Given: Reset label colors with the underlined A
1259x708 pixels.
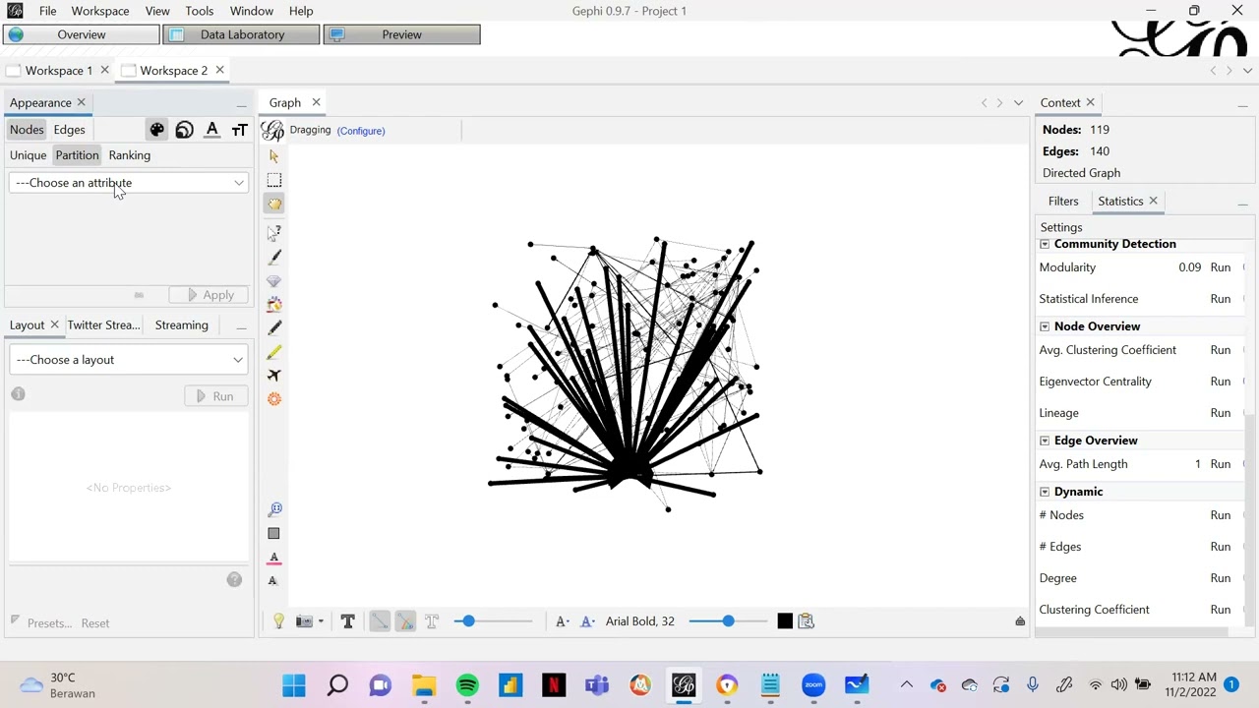Looking at the screenshot, I should 273,558.
